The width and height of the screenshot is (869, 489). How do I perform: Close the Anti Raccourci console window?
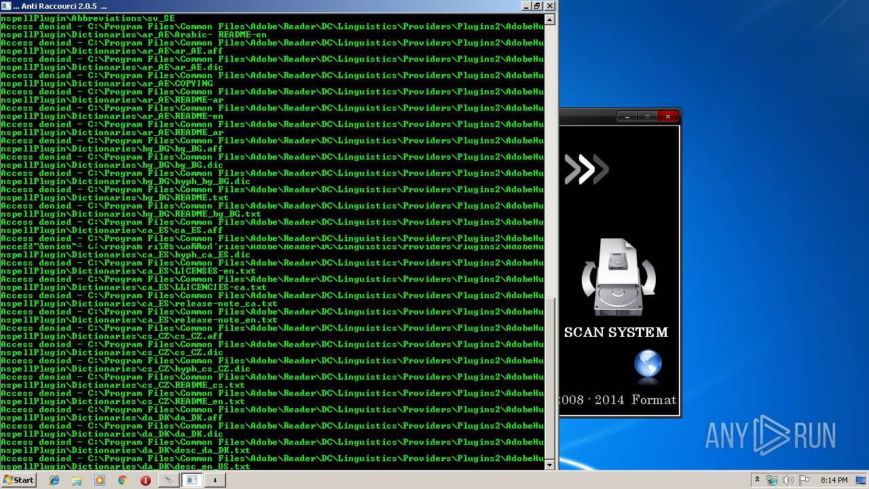tap(549, 6)
